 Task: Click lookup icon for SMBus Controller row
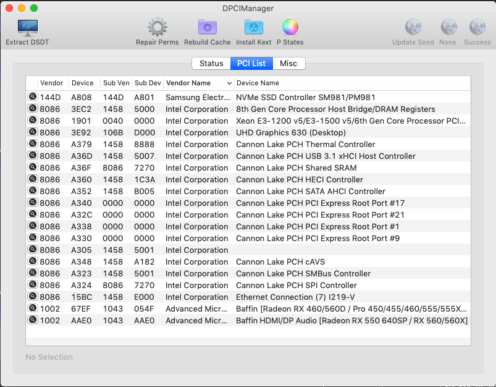point(33,273)
